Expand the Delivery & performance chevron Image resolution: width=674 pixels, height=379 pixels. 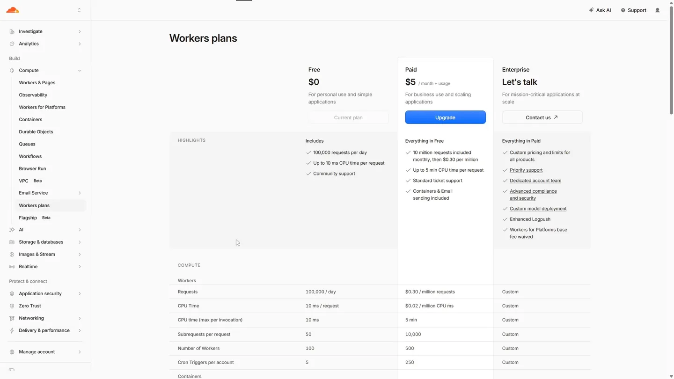[80, 330]
